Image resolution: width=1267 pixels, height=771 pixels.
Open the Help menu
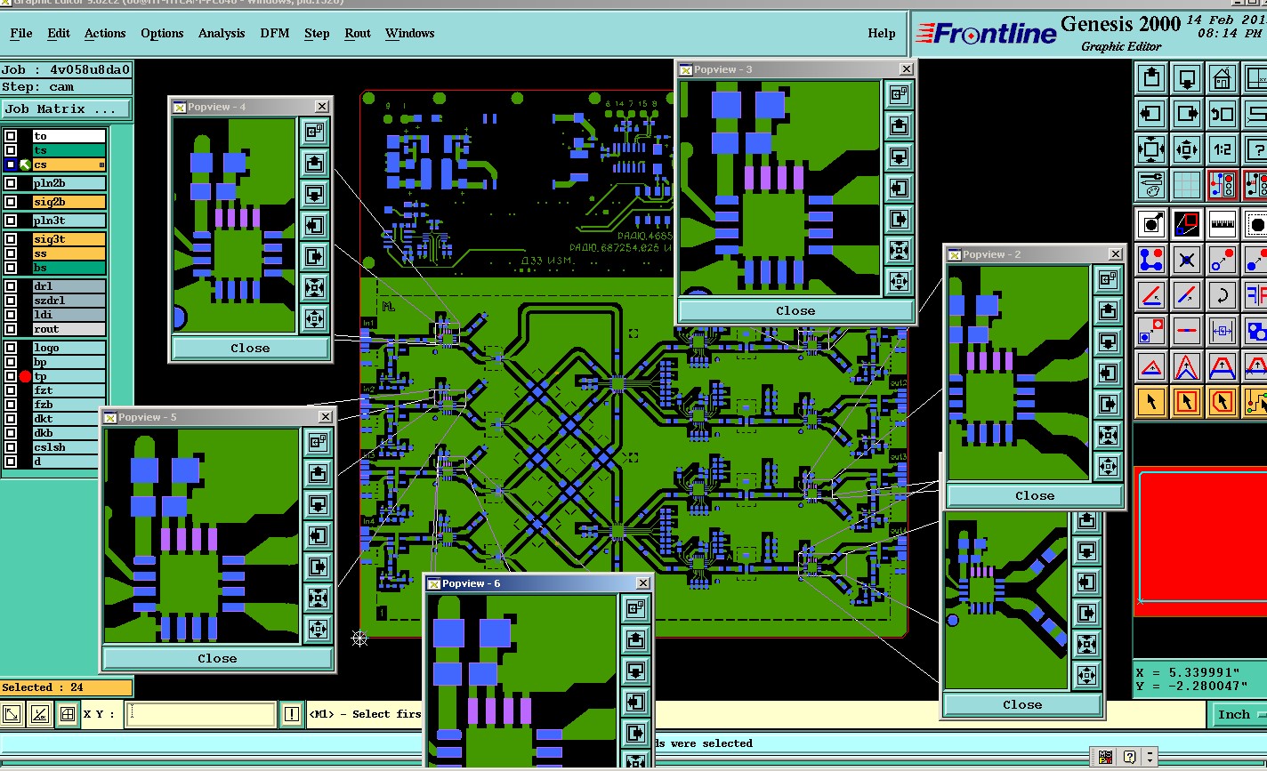pyautogui.click(x=882, y=33)
